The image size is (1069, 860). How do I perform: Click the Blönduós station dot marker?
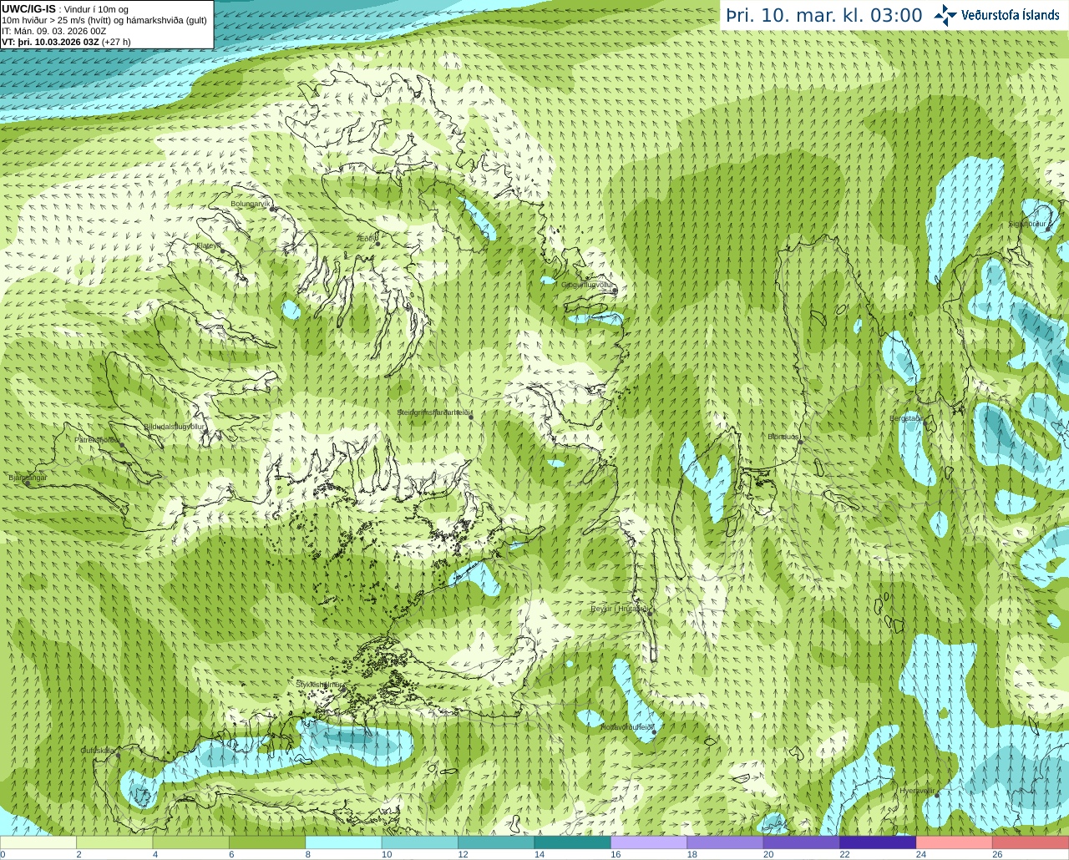point(799,443)
